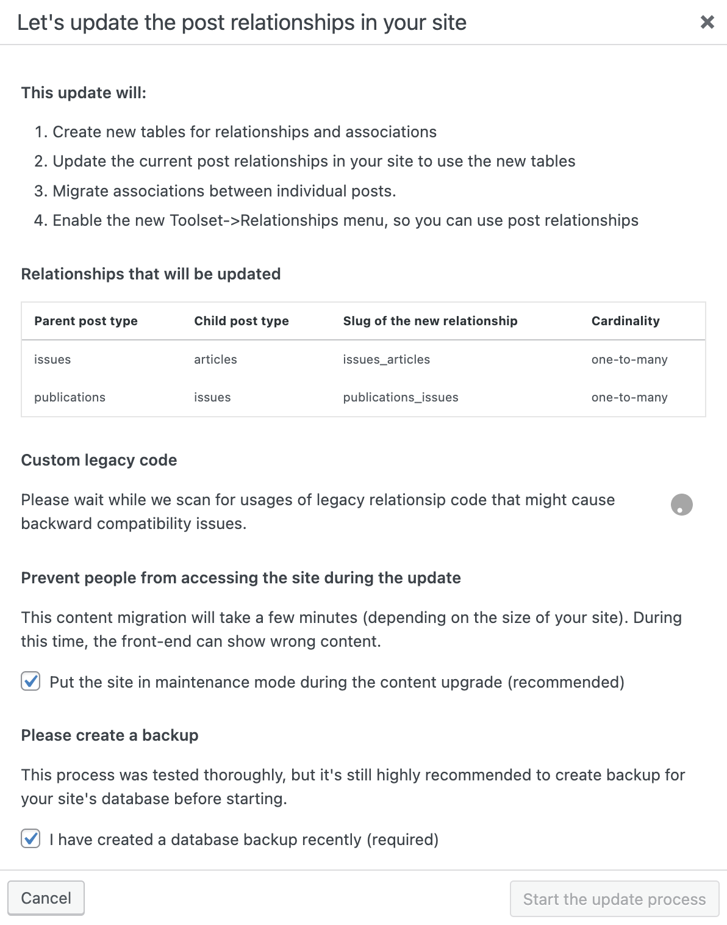The image size is (727, 925).
Task: Click the publications parent post type cell
Action: pyautogui.click(x=70, y=397)
